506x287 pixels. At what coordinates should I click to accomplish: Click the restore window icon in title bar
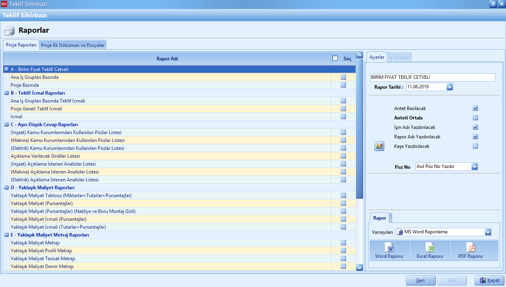point(493,4)
